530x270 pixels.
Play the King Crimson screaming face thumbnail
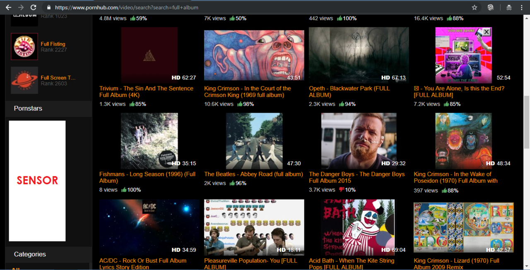point(254,55)
